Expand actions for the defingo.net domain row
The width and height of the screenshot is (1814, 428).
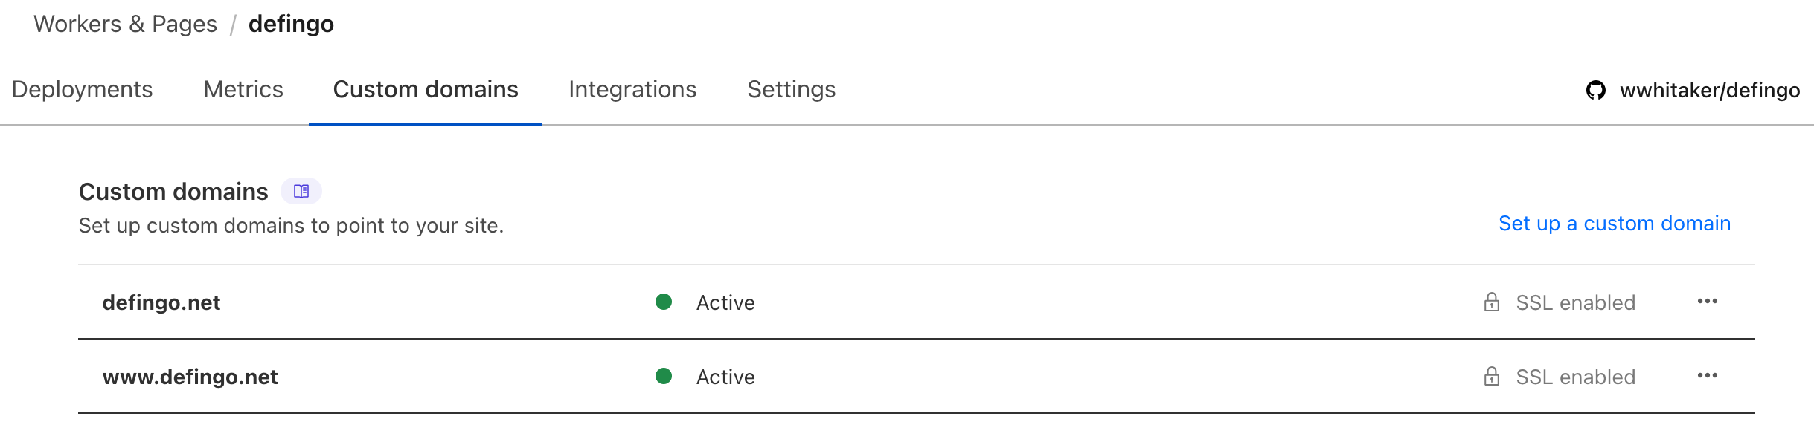(1708, 302)
